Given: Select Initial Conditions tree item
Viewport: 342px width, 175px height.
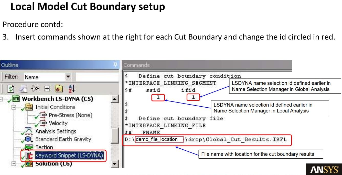Looking at the screenshot, I should [55, 107].
